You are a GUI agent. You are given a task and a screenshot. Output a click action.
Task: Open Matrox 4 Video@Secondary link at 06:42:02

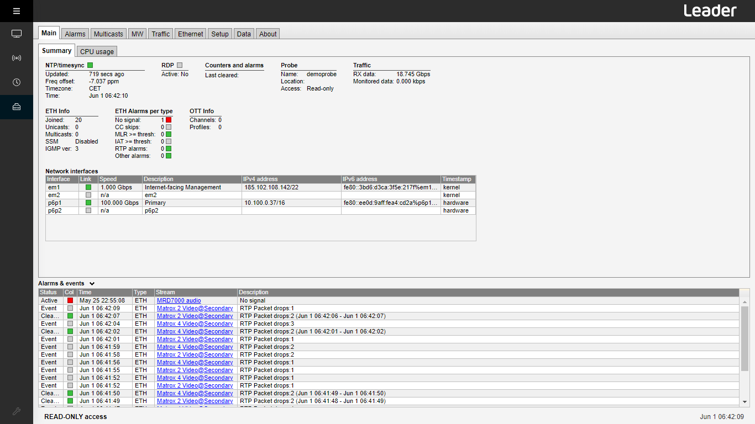[195, 331]
